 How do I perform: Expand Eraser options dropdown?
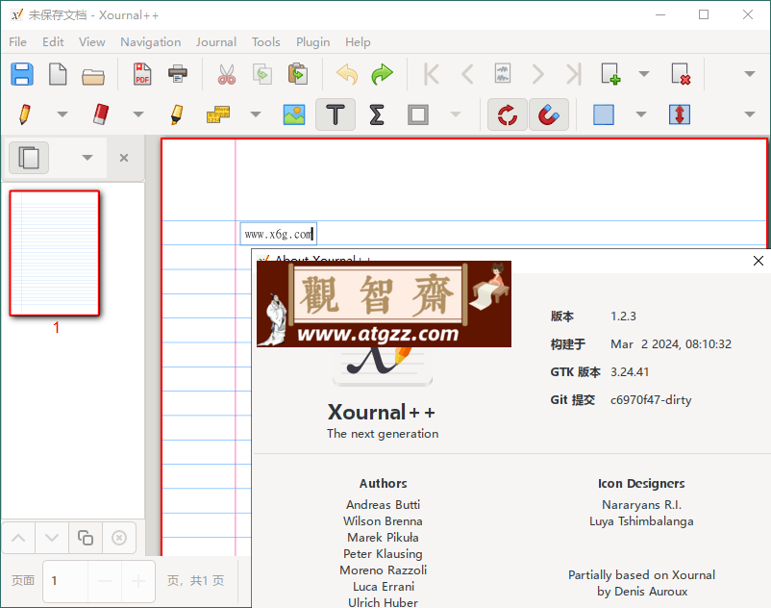[138, 114]
